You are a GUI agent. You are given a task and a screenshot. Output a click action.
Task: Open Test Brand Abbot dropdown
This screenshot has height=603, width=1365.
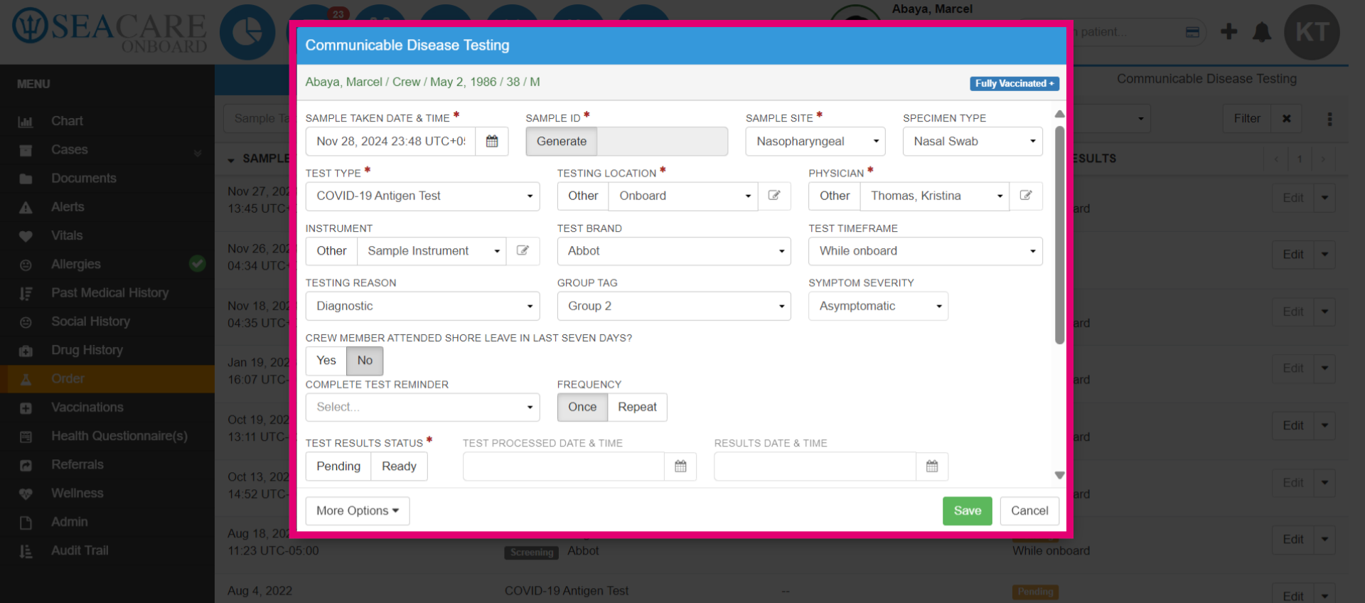[x=674, y=251]
